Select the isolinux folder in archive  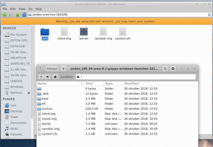(x=117, y=109)
